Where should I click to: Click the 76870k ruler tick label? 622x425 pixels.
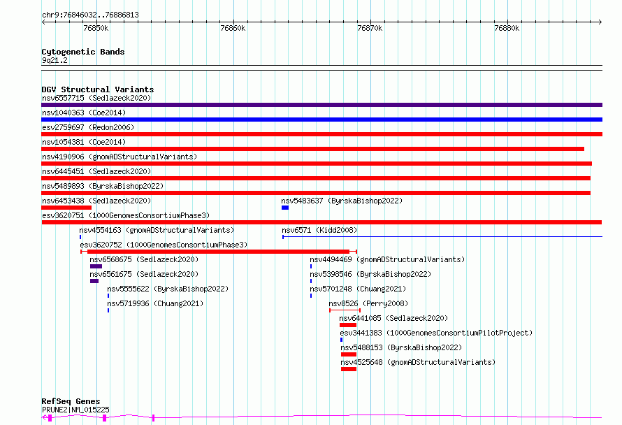370,28
